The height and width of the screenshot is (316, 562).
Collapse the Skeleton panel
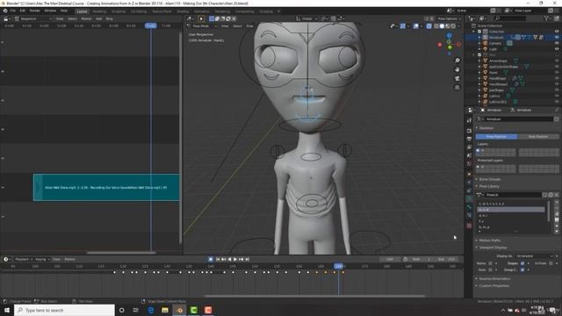(x=486, y=128)
